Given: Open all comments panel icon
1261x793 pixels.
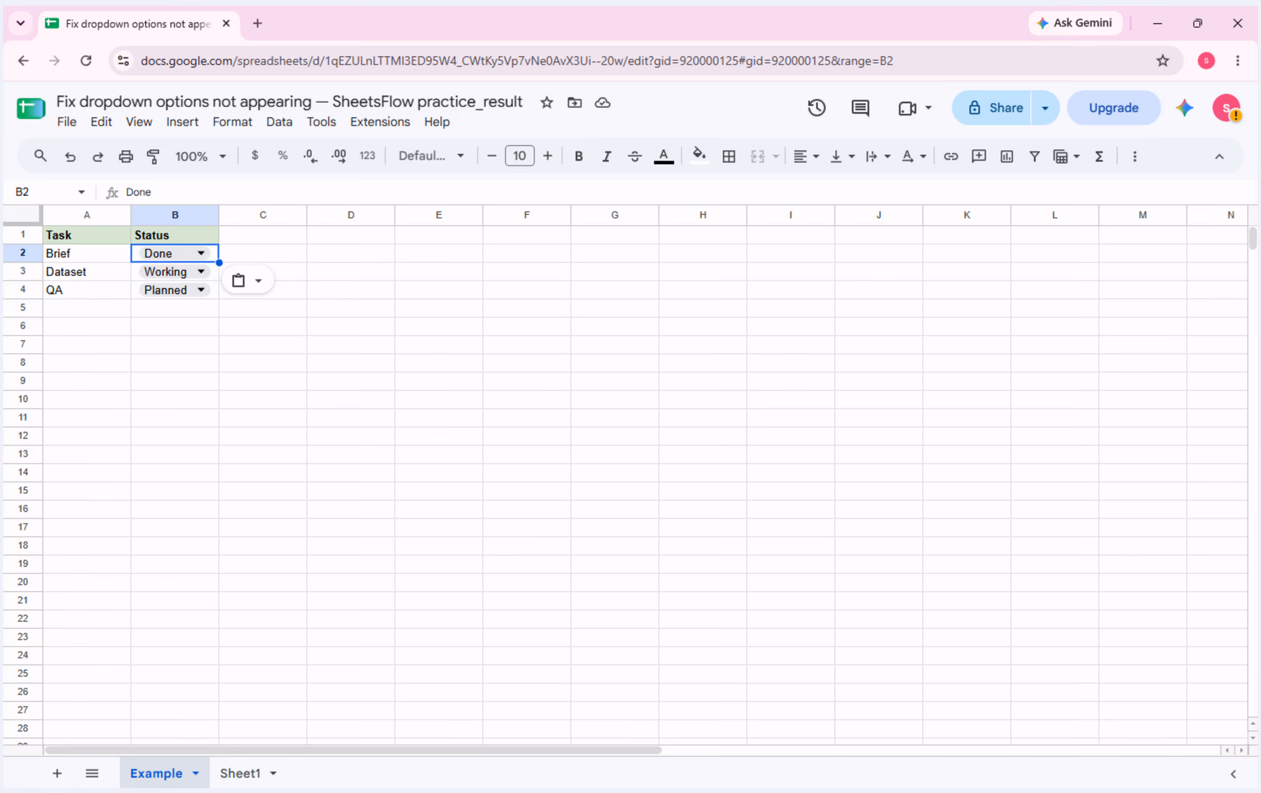Looking at the screenshot, I should point(860,108).
